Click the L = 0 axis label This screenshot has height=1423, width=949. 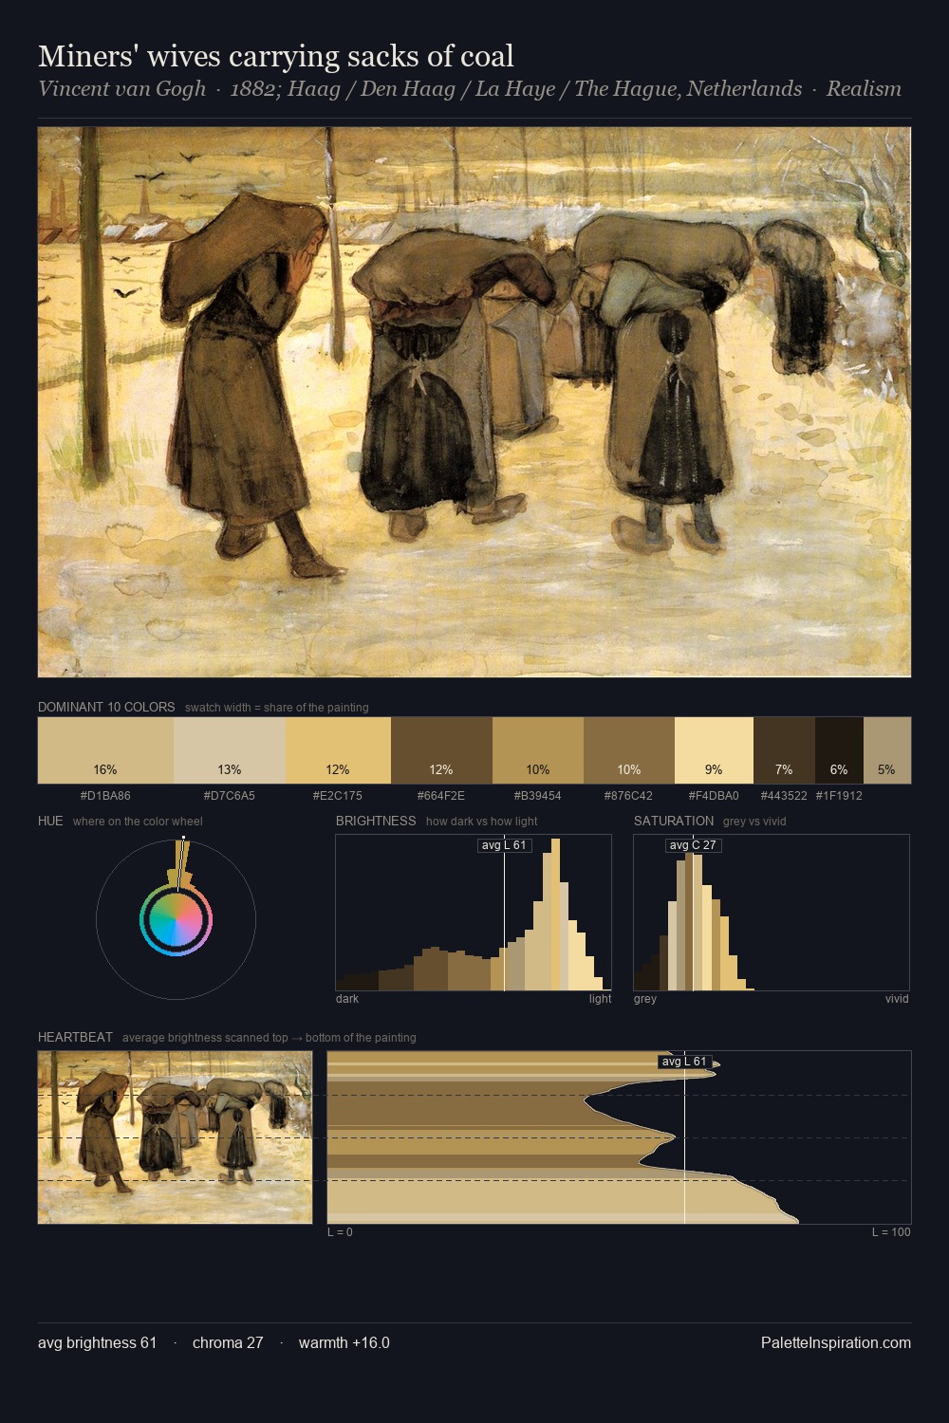point(340,1232)
